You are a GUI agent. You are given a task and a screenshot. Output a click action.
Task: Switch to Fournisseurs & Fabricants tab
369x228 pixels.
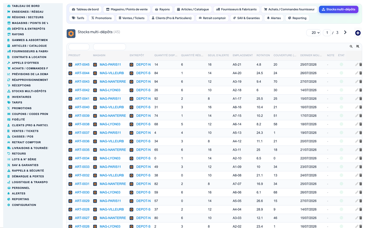click(x=236, y=9)
